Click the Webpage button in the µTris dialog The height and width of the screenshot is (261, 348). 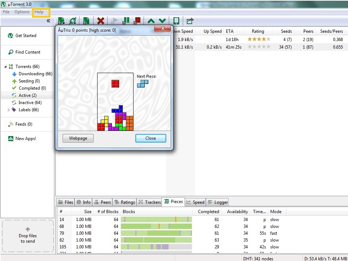[x=78, y=138]
